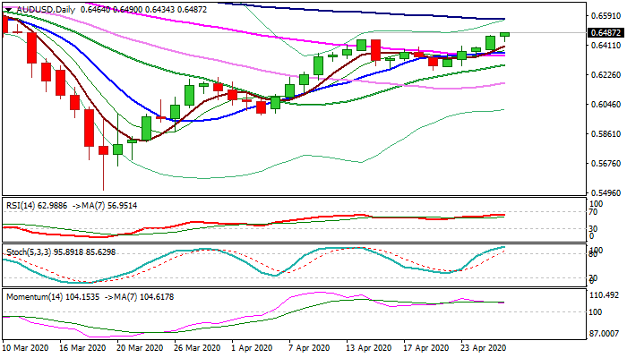Click the RSI 70 level scale label
The image size is (627, 358).
point(595,212)
